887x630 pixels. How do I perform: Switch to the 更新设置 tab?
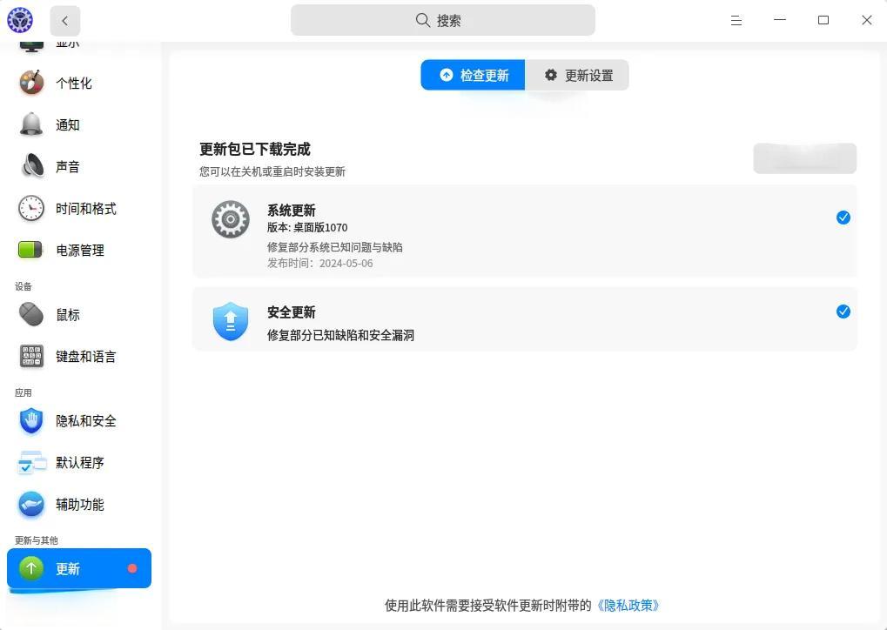[578, 76]
